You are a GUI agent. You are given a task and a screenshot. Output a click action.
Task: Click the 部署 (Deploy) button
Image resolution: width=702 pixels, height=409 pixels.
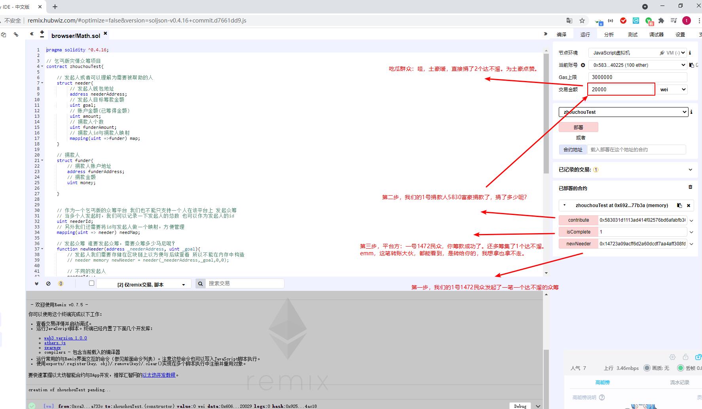pos(579,127)
